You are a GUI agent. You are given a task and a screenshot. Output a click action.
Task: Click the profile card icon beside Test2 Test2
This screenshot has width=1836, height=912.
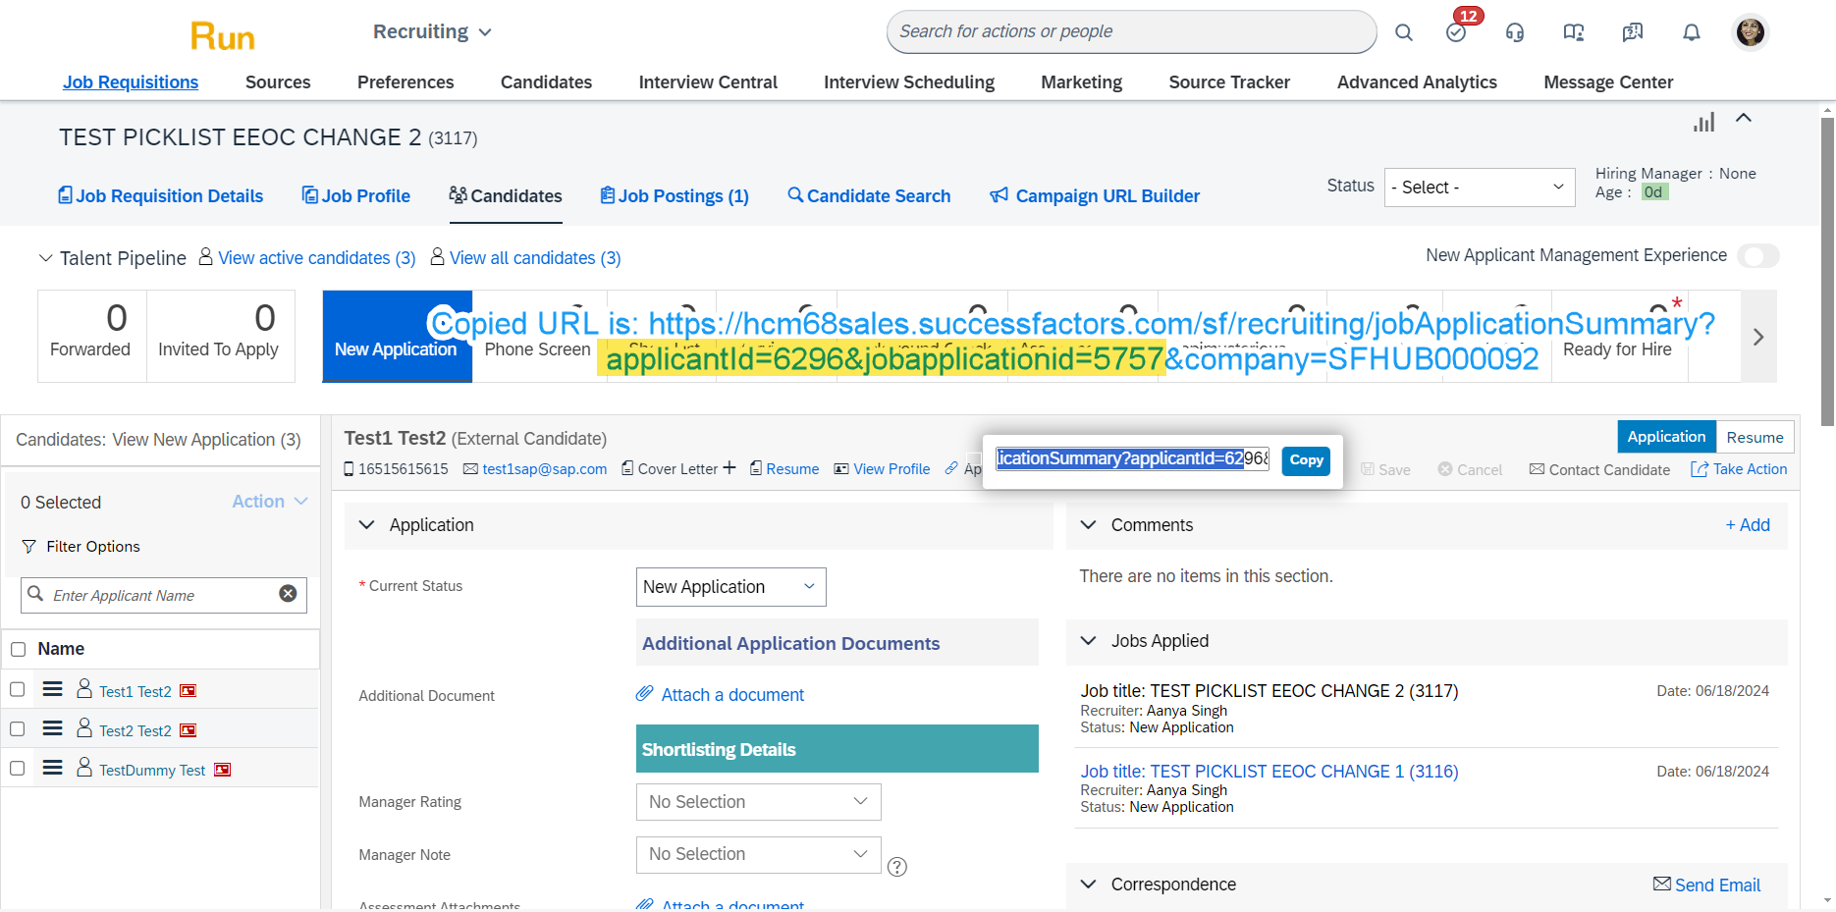point(189,730)
